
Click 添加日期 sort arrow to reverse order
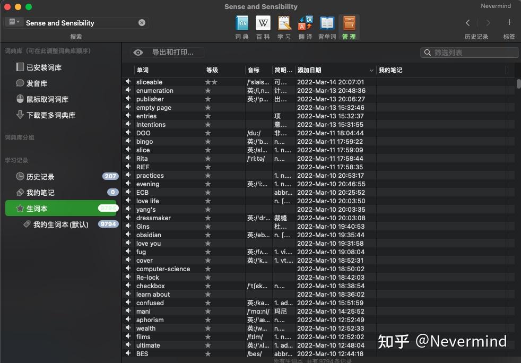click(372, 70)
